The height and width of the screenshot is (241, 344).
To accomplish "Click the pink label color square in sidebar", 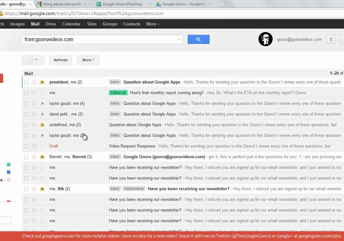I will (x=8, y=180).
